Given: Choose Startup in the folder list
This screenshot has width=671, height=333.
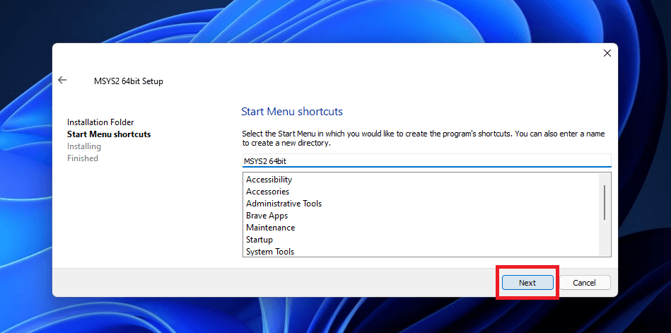Looking at the screenshot, I should point(421,239).
